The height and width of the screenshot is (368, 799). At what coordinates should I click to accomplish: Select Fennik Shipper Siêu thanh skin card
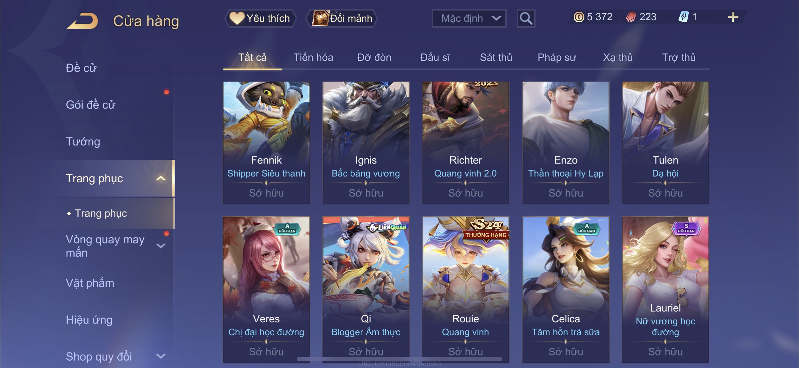266,142
